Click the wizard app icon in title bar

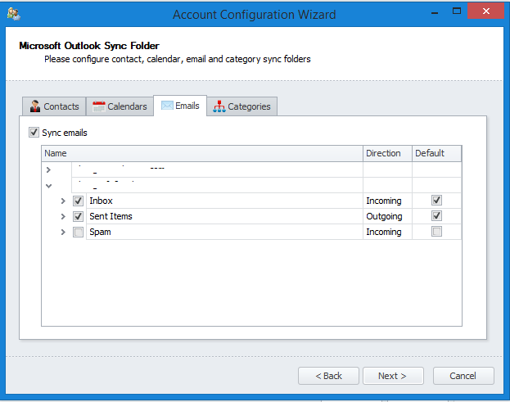tap(13, 14)
